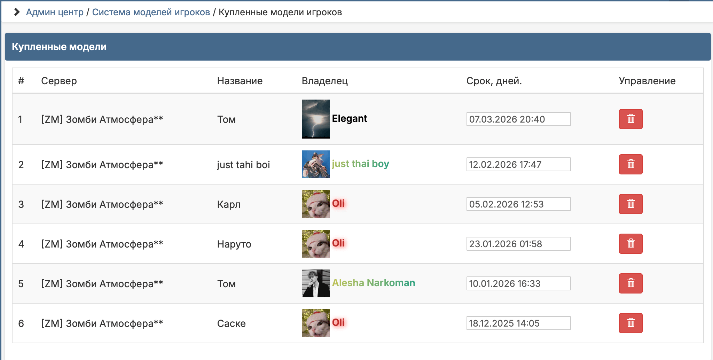Delete the model owned by Elegant
This screenshot has width=713, height=360.
click(x=630, y=119)
